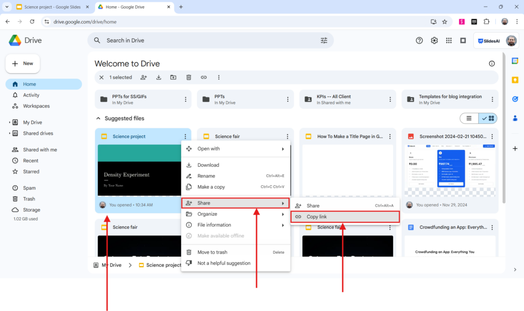This screenshot has width=524, height=311.
Task: Open Google Tasks from the side panel
Action: [515, 99]
